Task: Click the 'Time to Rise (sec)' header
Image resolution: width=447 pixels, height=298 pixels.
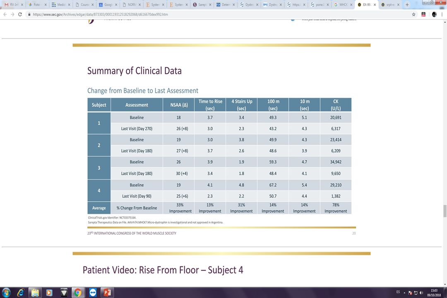Action: click(210, 105)
